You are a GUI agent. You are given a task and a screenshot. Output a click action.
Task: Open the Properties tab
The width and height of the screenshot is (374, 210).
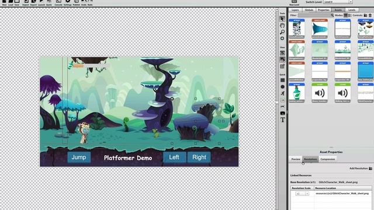click(323, 10)
